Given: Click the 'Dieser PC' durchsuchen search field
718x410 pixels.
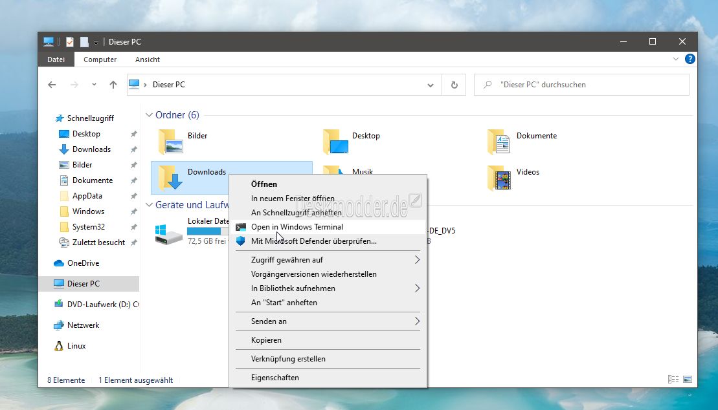Looking at the screenshot, I should pyautogui.click(x=589, y=85).
